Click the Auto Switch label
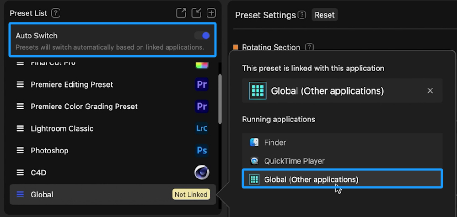 pos(37,36)
